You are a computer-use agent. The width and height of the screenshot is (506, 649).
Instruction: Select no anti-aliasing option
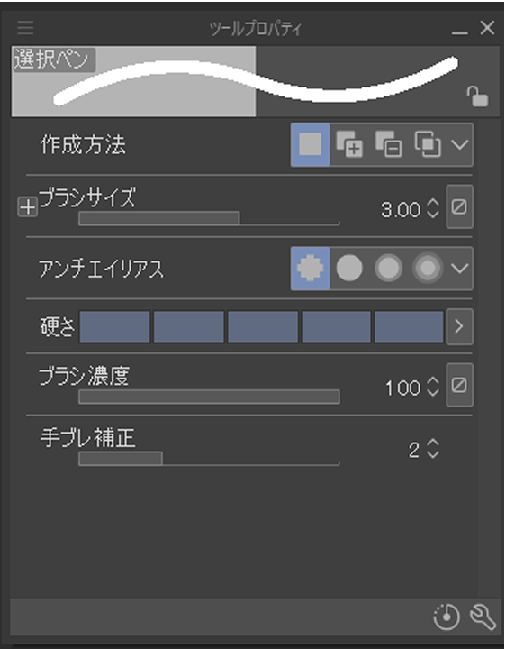pyautogui.click(x=311, y=269)
